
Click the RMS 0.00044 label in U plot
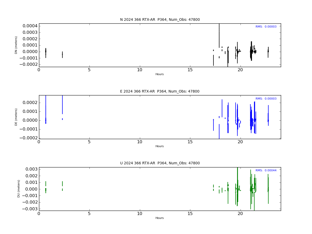click(x=266, y=171)
